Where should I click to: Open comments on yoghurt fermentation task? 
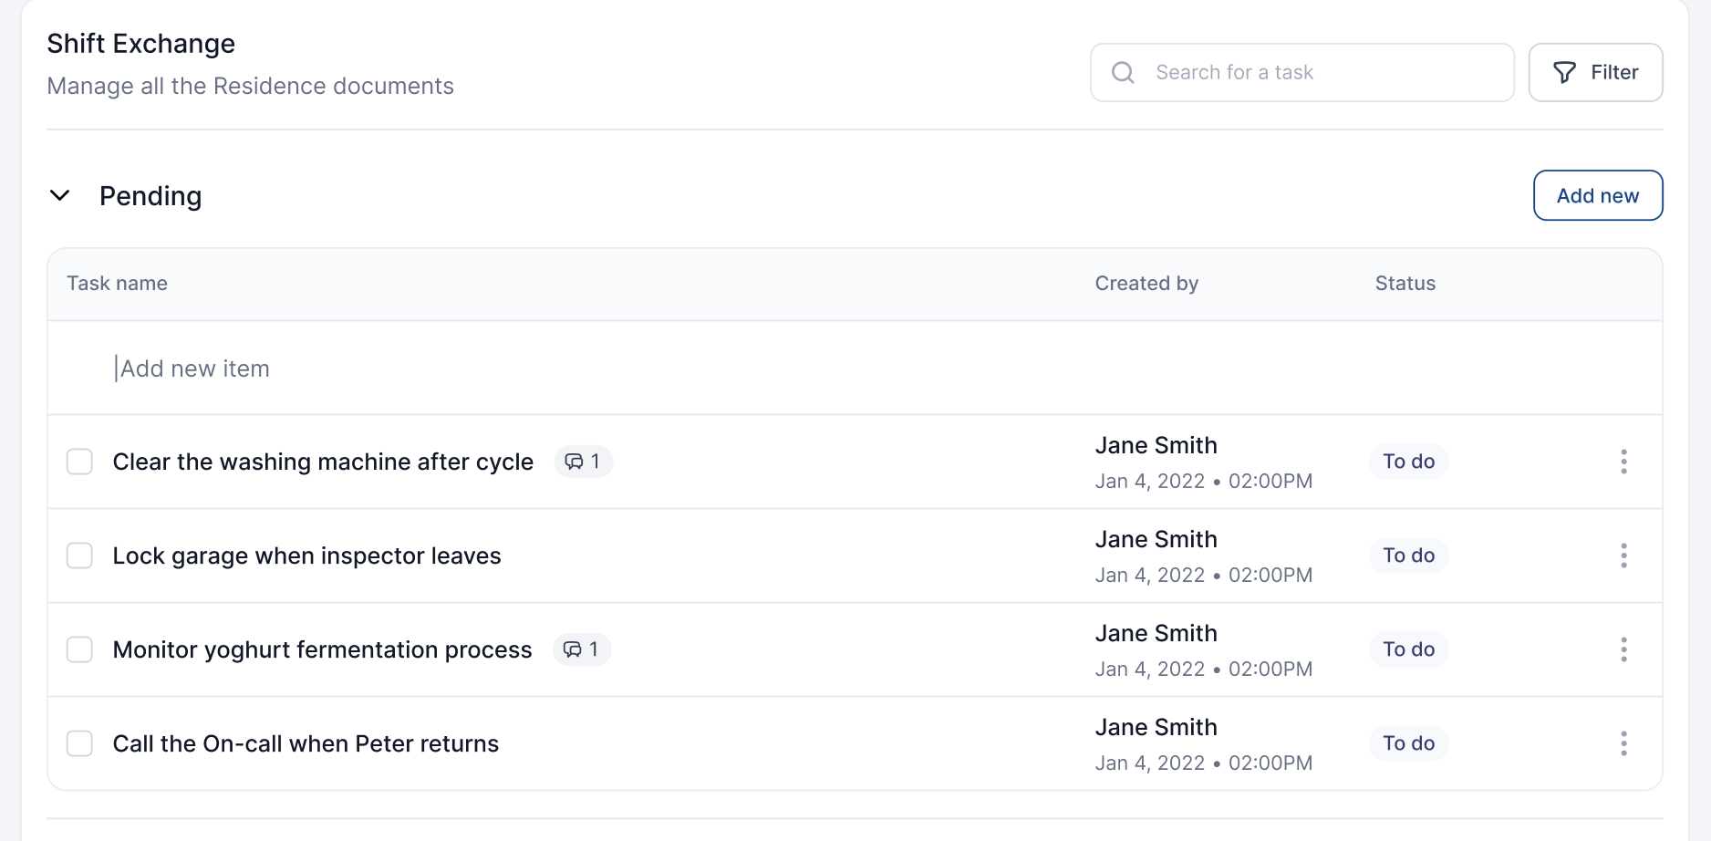(x=581, y=649)
